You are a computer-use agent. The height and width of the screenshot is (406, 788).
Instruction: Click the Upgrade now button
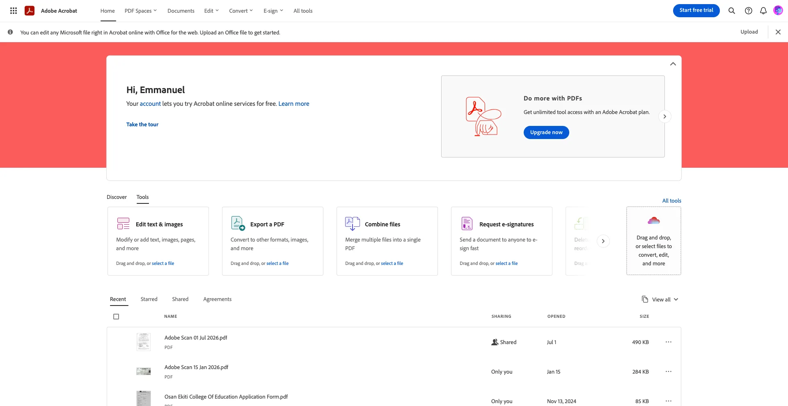[546, 132]
